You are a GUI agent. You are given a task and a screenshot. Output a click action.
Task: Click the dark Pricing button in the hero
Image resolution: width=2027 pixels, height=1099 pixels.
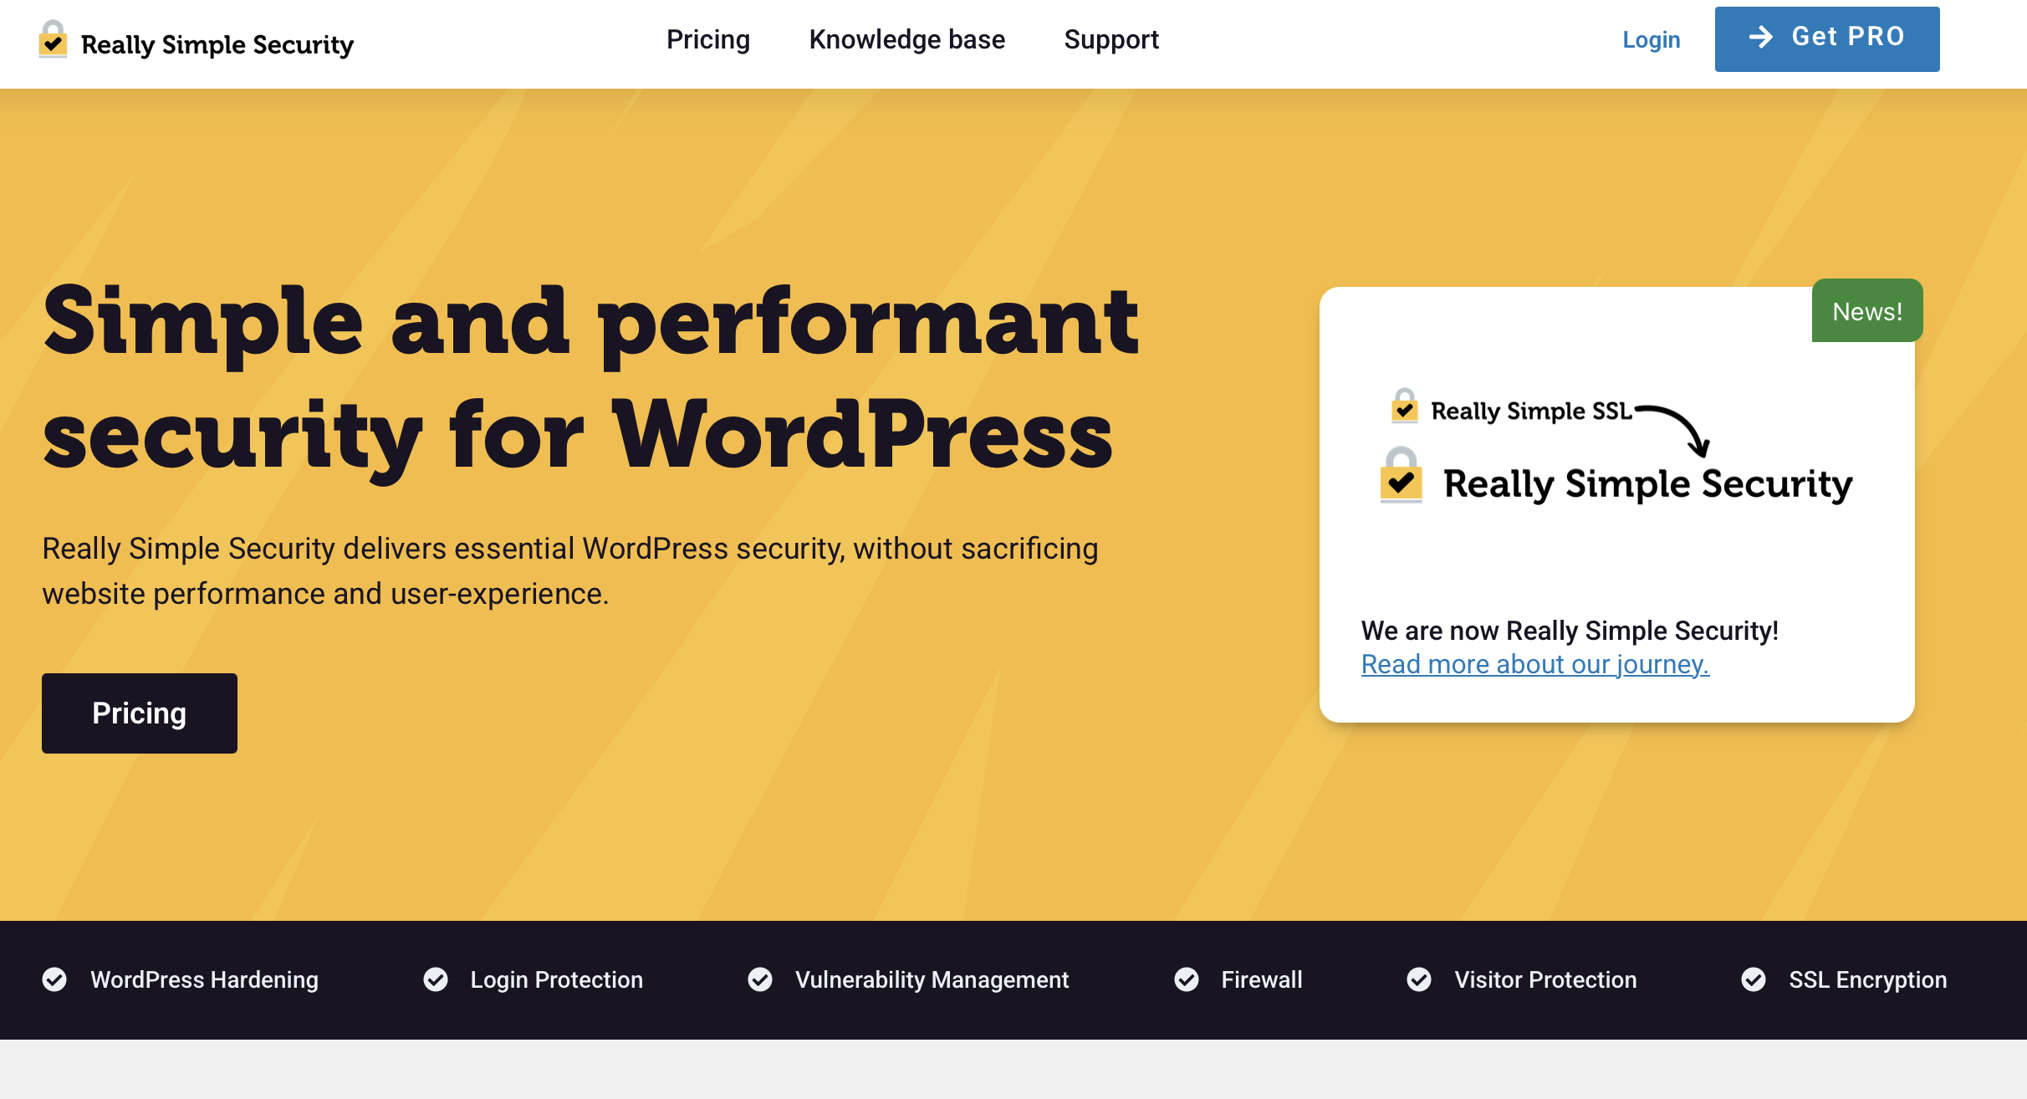[x=140, y=713]
